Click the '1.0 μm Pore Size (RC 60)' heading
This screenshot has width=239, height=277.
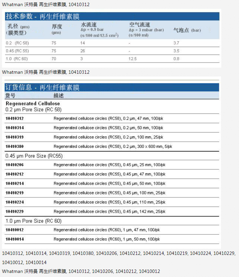click(33, 221)
